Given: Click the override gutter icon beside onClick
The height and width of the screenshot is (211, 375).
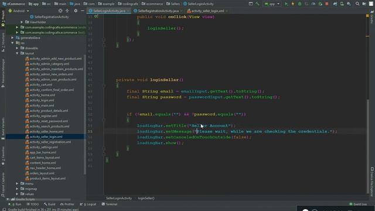Looking at the screenshot, I should click(x=96, y=16).
